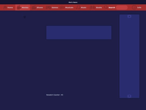This screenshot has width=146, height=110.
Task: Click the Search magnifier icon
Action: pos(106,8)
